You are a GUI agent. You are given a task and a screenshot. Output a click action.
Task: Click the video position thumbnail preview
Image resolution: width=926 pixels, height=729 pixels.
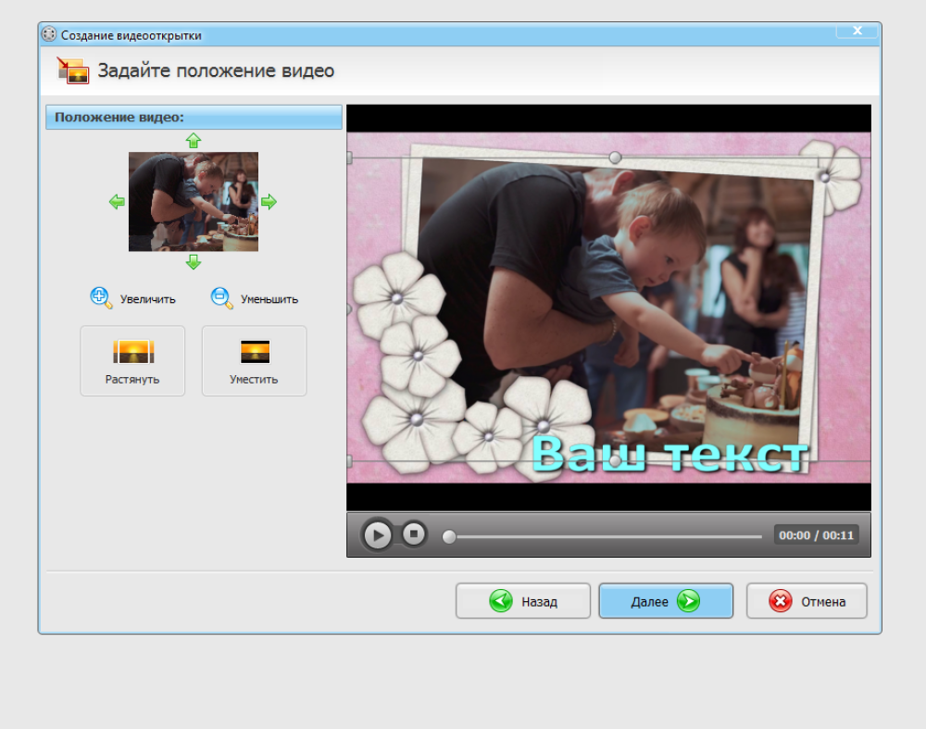point(193,202)
